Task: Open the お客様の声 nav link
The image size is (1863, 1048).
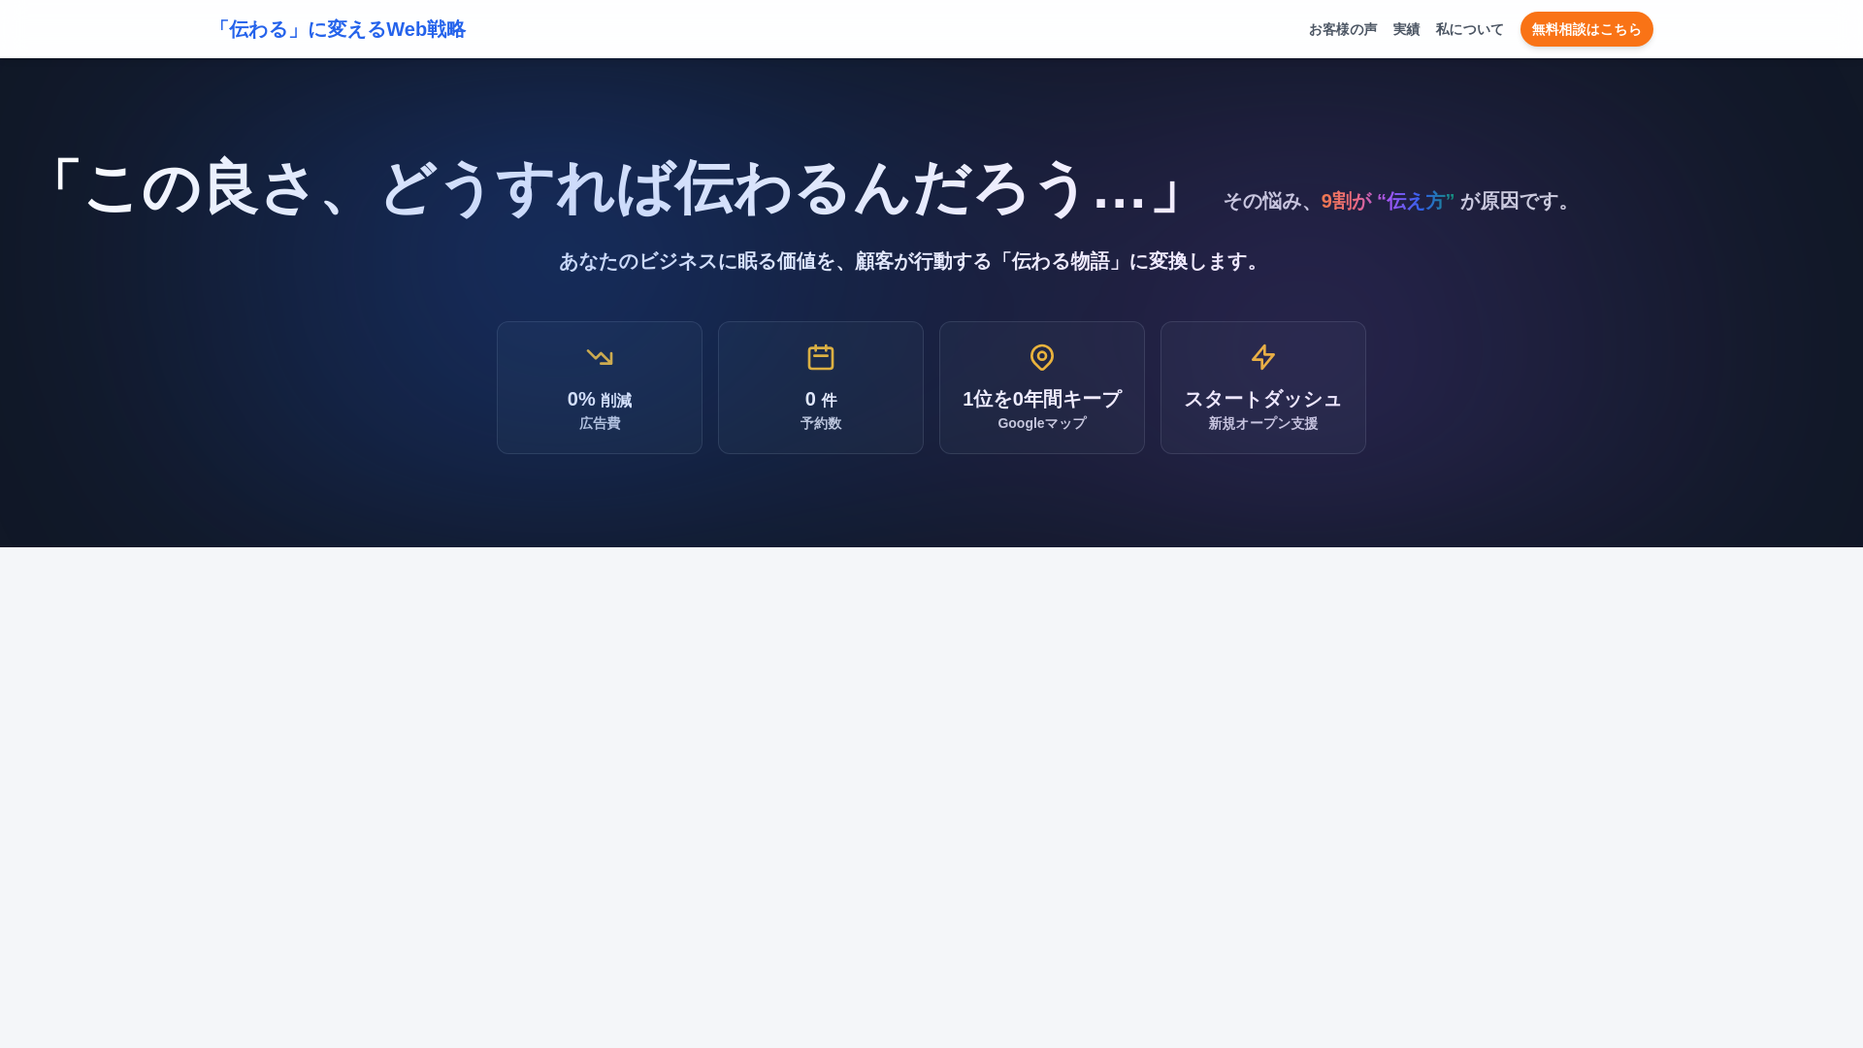Action: (1342, 29)
